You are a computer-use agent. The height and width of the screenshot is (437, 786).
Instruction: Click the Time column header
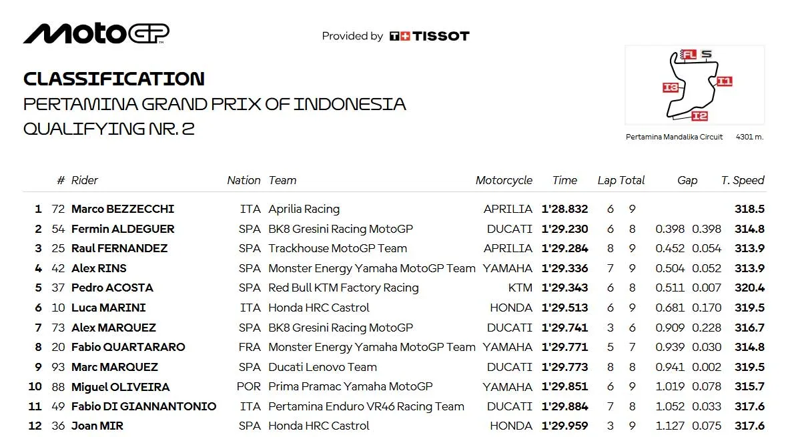pos(564,180)
